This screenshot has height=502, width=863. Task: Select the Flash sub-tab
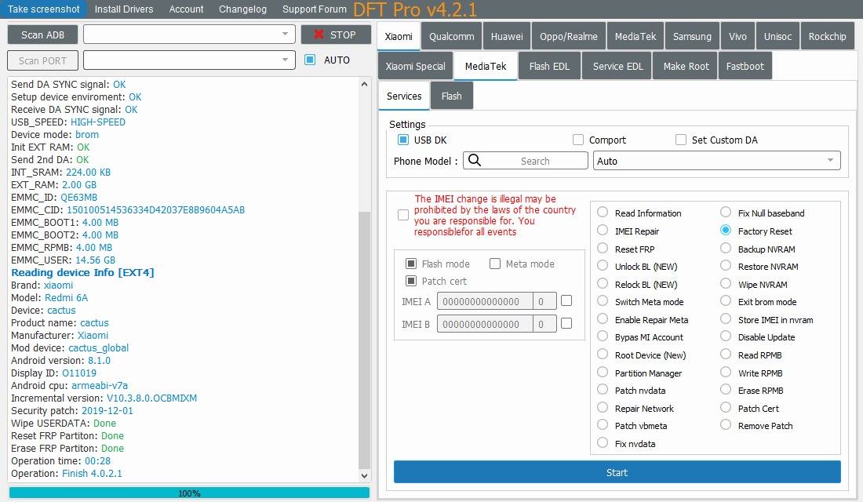451,96
